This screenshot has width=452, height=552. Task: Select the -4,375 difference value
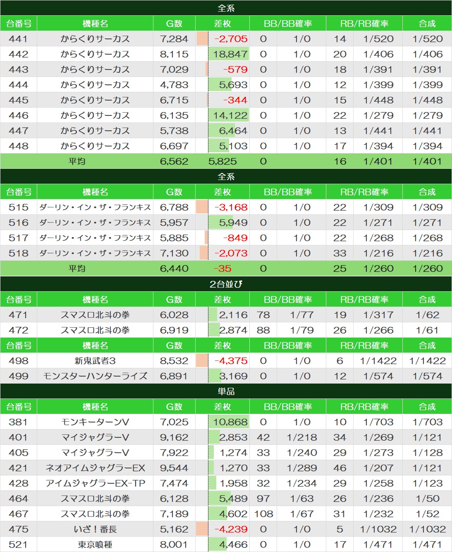point(231,361)
